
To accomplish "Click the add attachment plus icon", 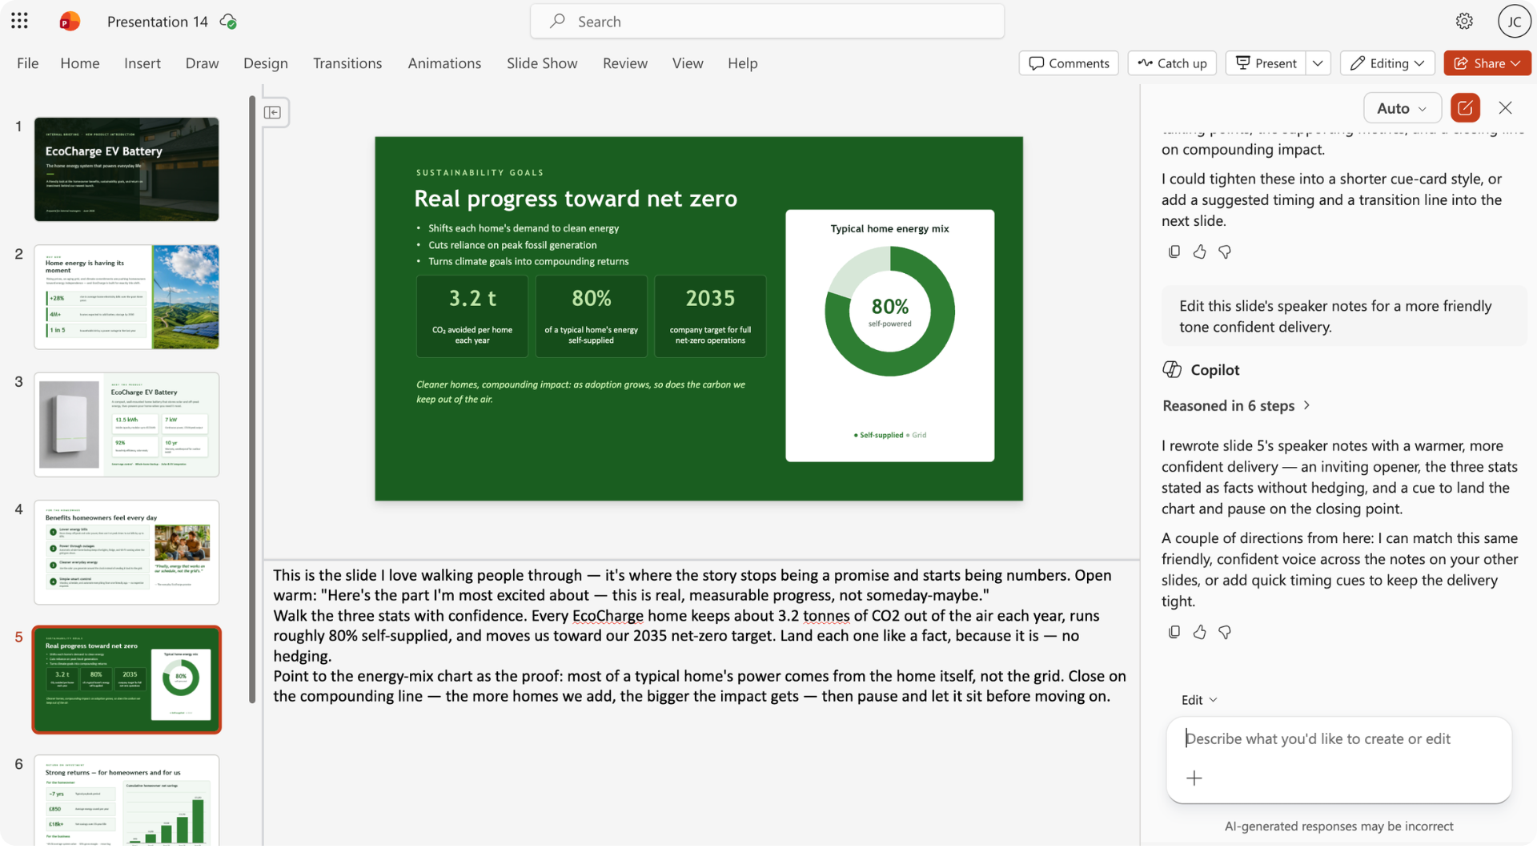I will (x=1194, y=778).
